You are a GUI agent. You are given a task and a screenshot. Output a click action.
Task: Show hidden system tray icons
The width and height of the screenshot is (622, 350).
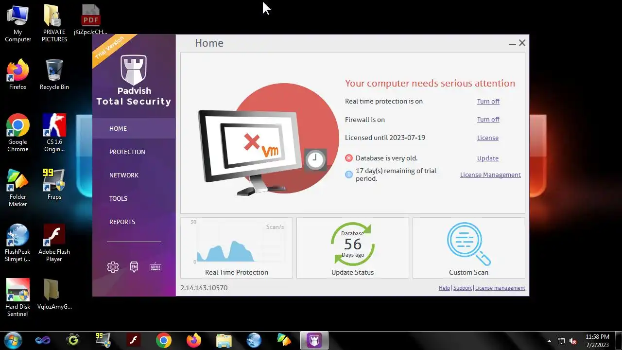(549, 341)
